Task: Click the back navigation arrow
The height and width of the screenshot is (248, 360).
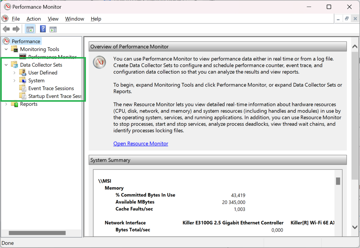Action: click(x=6, y=29)
